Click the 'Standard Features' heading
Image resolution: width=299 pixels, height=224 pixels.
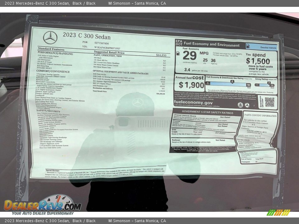[51, 49]
